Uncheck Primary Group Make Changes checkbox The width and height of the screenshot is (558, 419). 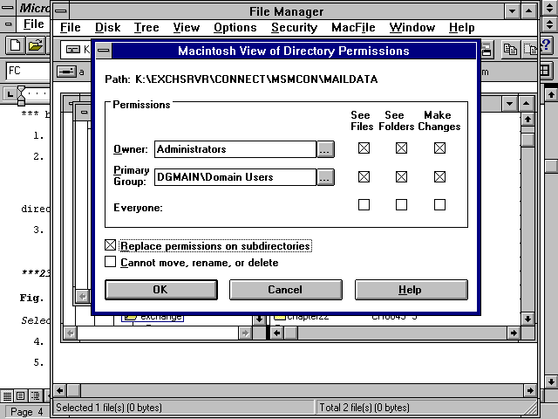pyautogui.click(x=439, y=176)
